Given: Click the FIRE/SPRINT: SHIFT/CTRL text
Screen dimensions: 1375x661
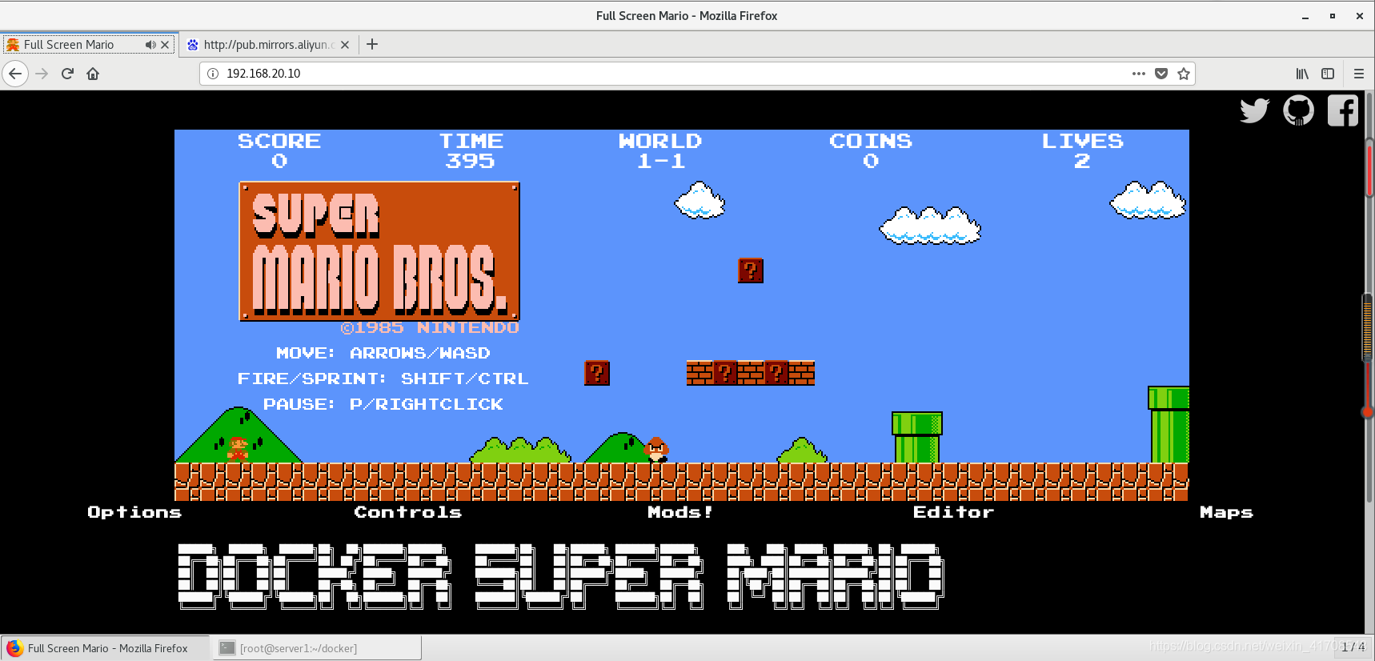Looking at the screenshot, I should tap(383, 379).
